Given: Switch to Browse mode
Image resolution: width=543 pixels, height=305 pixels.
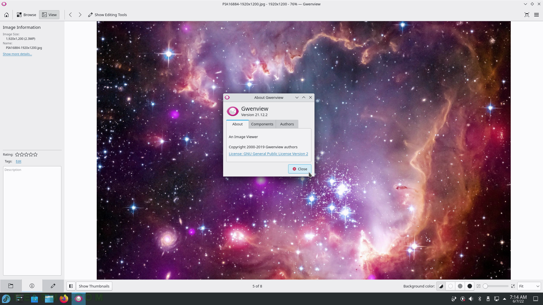Looking at the screenshot, I should coord(26,15).
